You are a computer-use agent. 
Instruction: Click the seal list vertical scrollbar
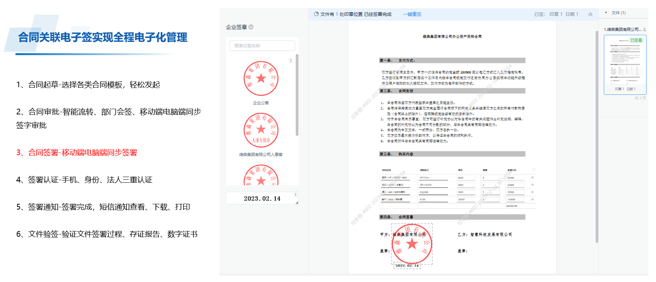click(x=297, y=95)
